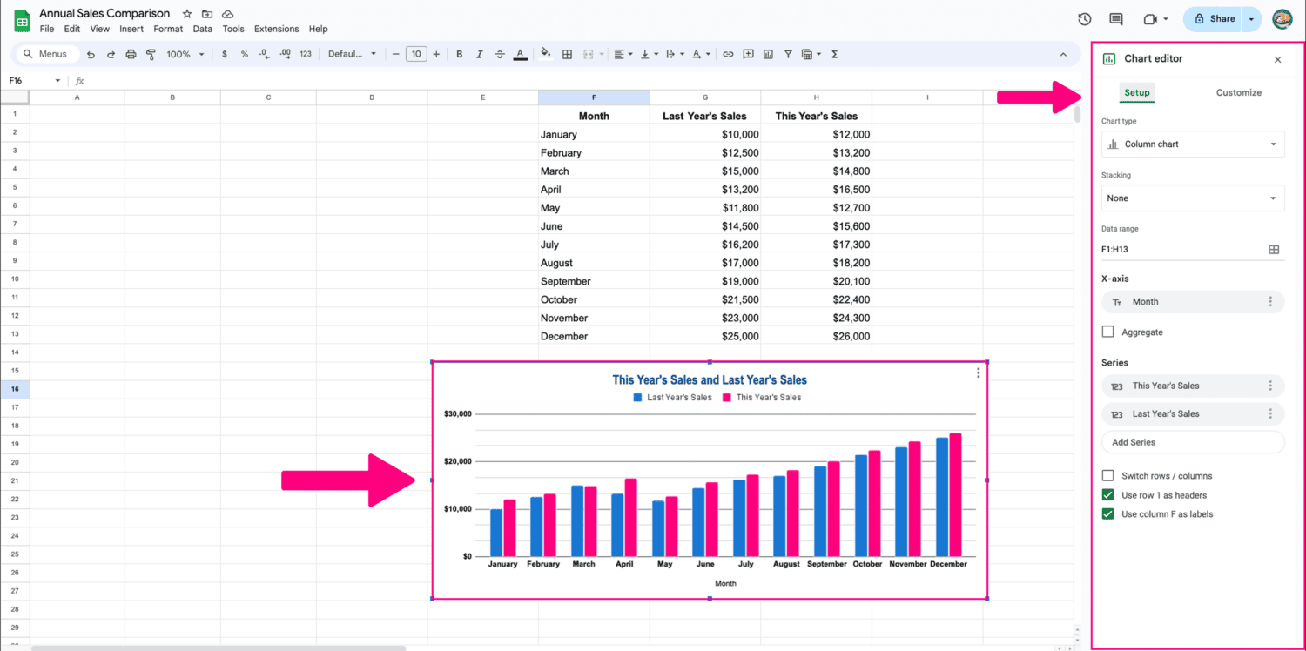This screenshot has width=1306, height=651.
Task: Open the Stacking dropdown
Action: tap(1193, 198)
